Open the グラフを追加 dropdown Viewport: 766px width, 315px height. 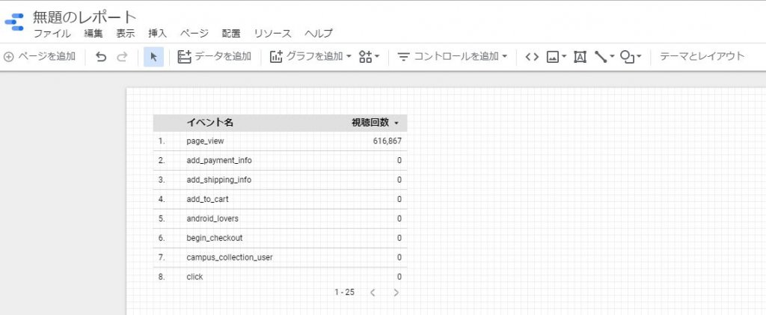pos(310,57)
